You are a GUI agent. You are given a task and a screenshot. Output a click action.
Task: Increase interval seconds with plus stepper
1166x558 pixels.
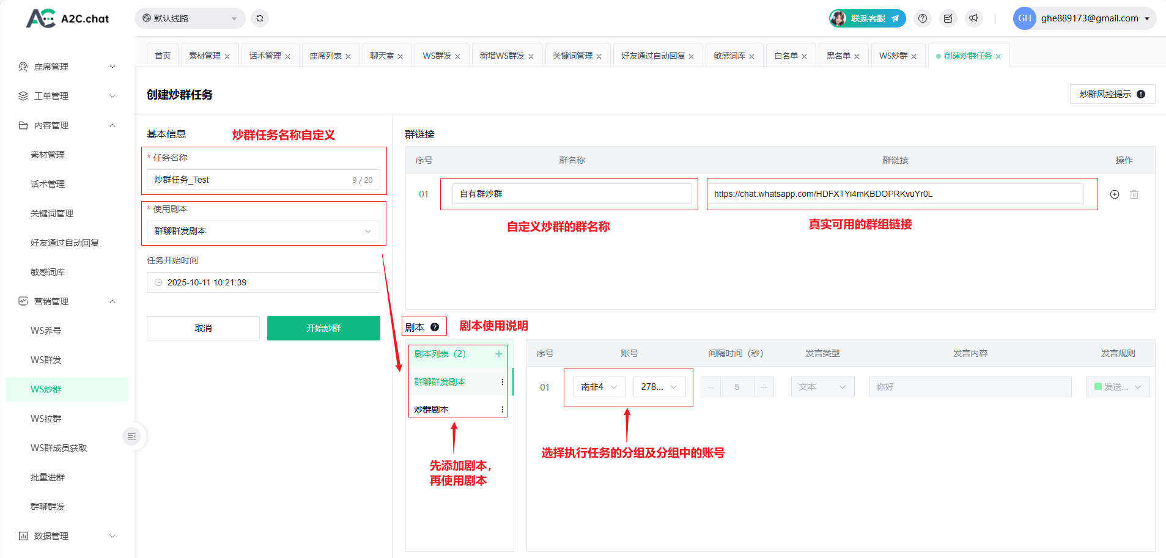coord(764,387)
